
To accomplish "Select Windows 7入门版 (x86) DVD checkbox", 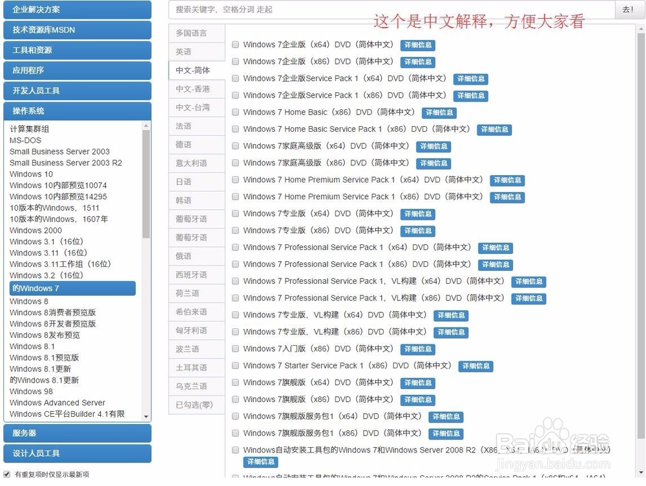I will [x=235, y=349].
